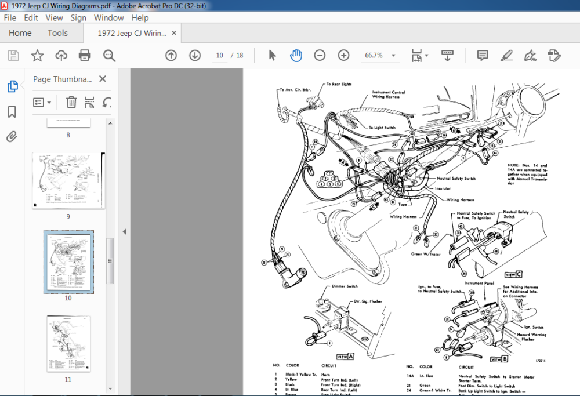The width and height of the screenshot is (580, 396).
Task: Collapse the navigation pane arrow
Action: pyautogui.click(x=124, y=232)
